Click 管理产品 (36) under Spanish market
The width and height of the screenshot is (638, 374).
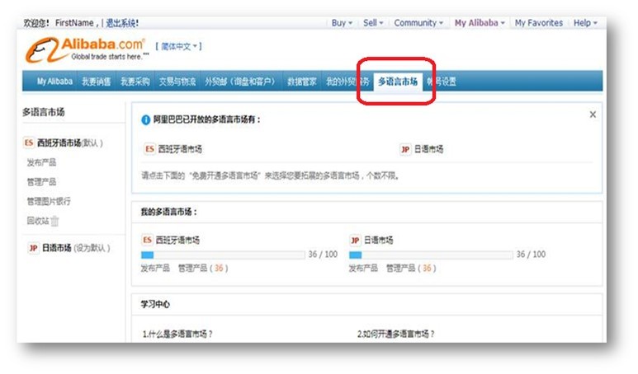[203, 268]
